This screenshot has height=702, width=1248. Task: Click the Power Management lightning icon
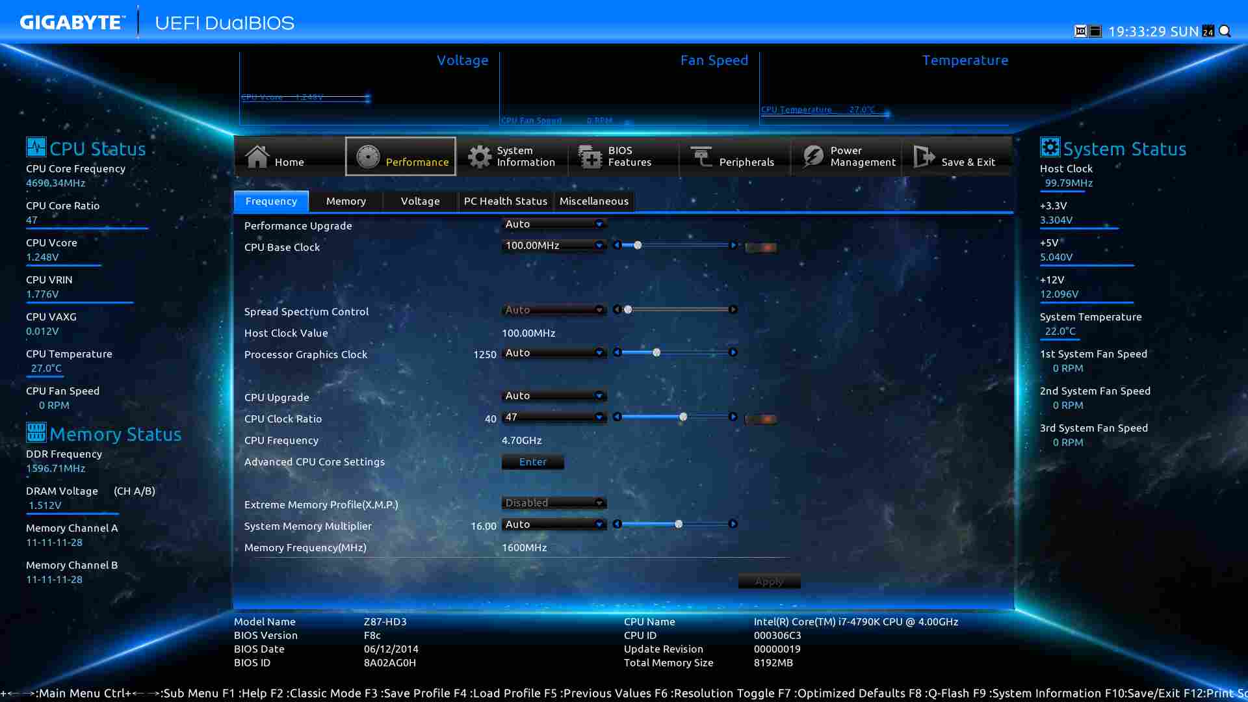[x=812, y=157]
